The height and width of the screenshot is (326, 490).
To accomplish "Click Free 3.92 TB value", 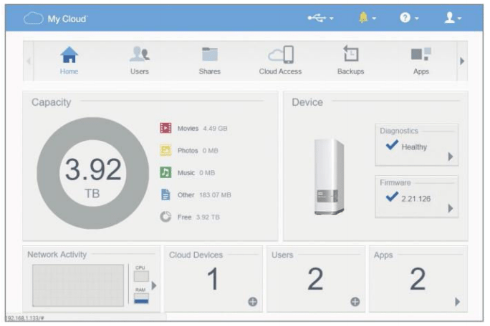I will click(208, 217).
